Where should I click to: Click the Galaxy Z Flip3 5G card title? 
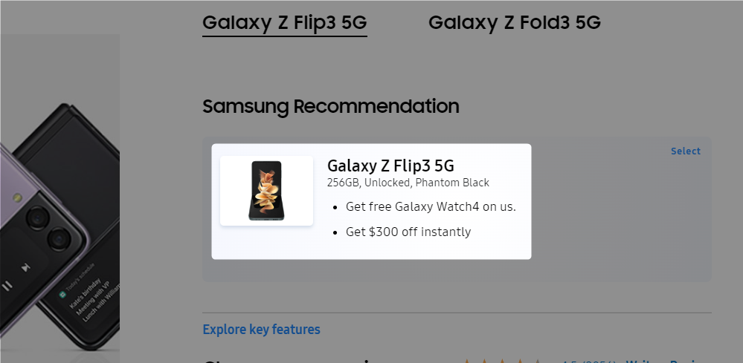coord(390,166)
